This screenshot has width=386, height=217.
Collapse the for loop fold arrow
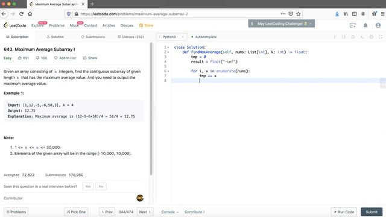click(168, 71)
